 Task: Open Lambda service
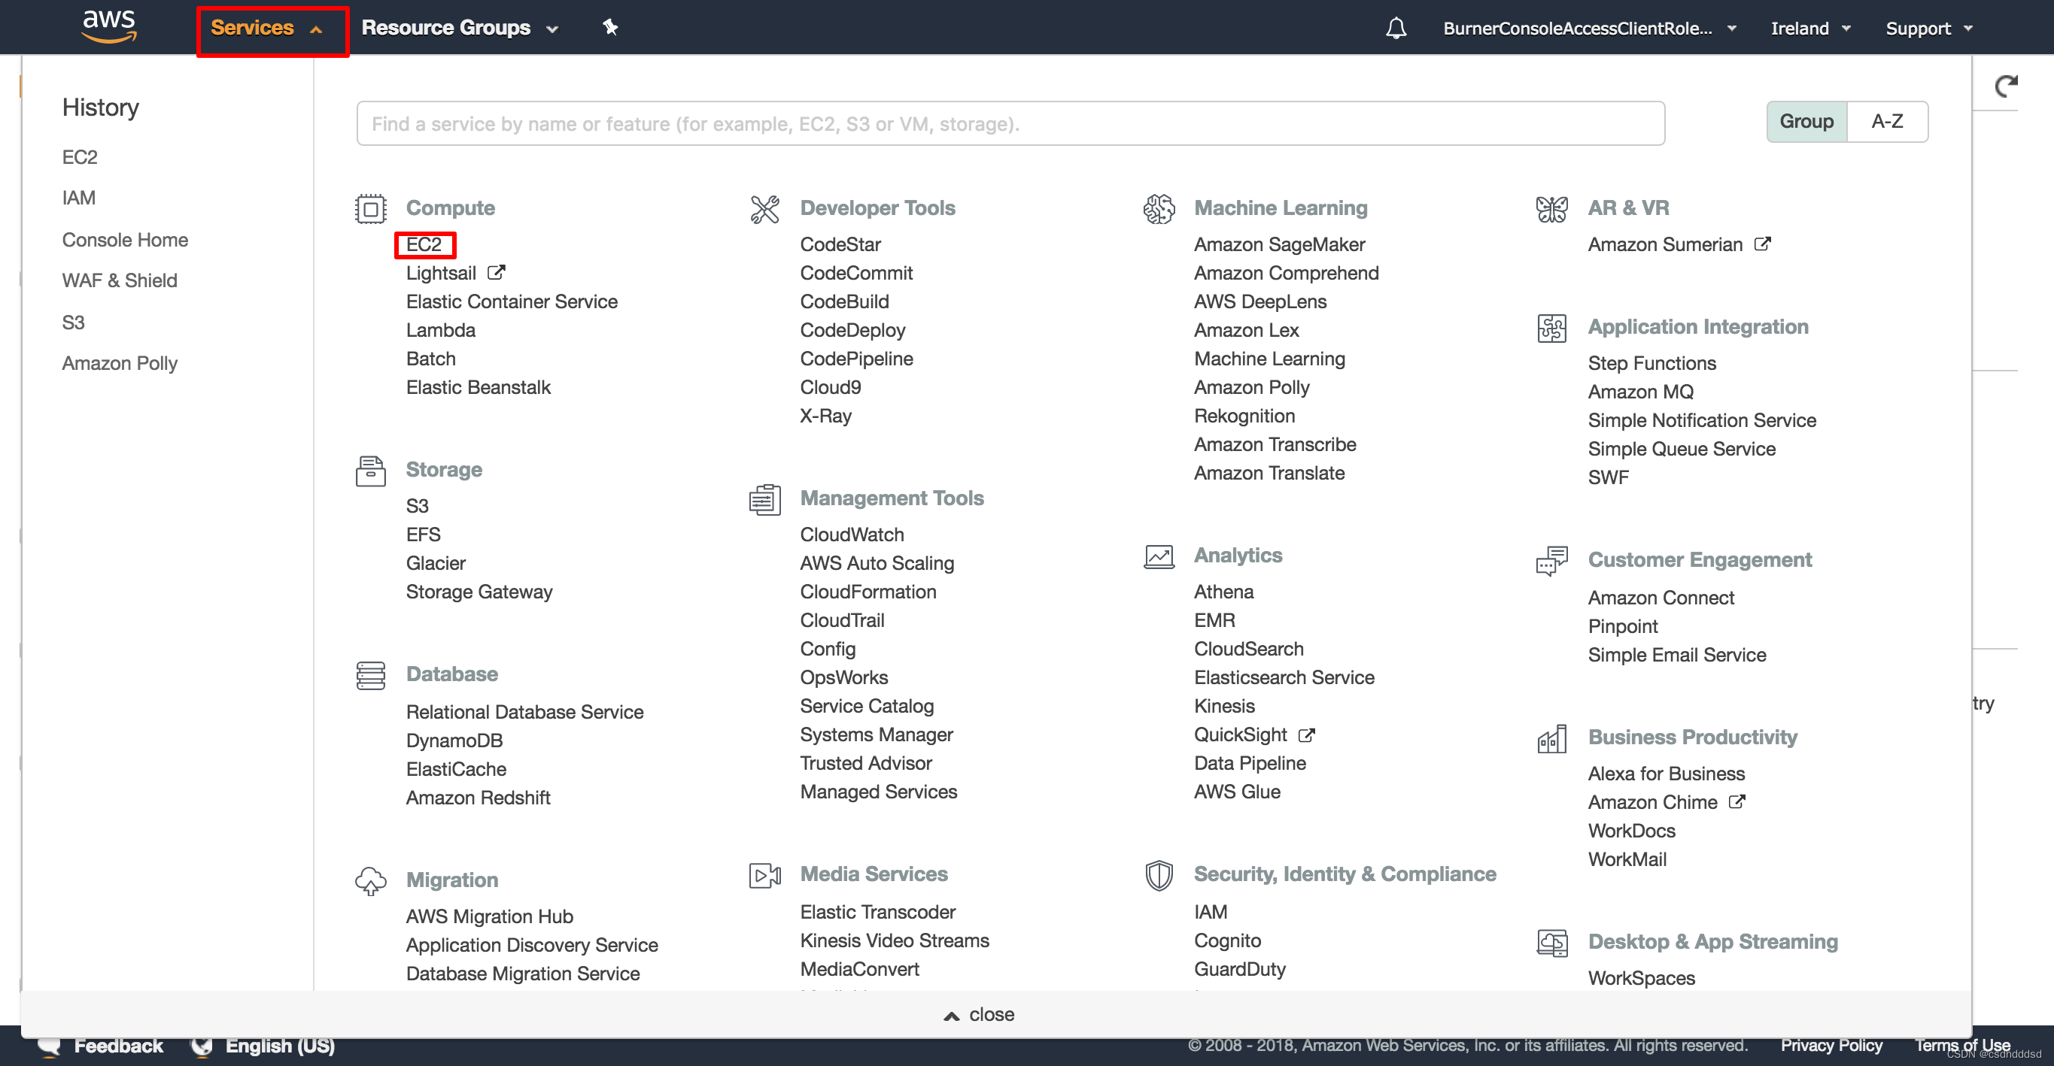pyautogui.click(x=441, y=330)
